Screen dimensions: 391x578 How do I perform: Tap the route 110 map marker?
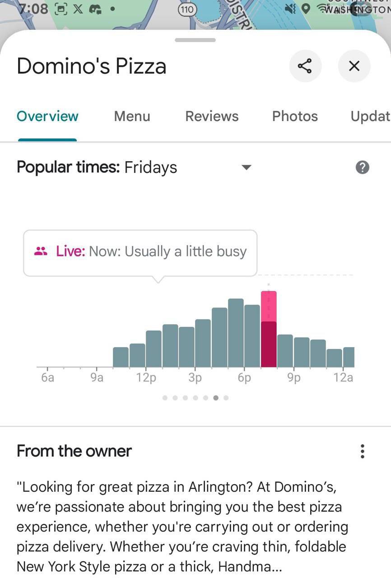[187, 9]
